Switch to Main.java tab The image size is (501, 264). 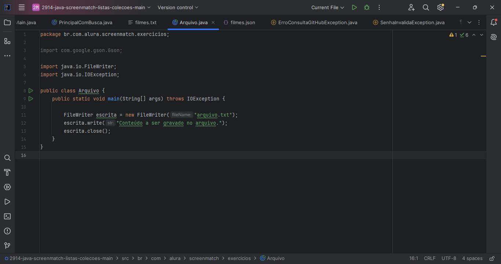(x=26, y=22)
